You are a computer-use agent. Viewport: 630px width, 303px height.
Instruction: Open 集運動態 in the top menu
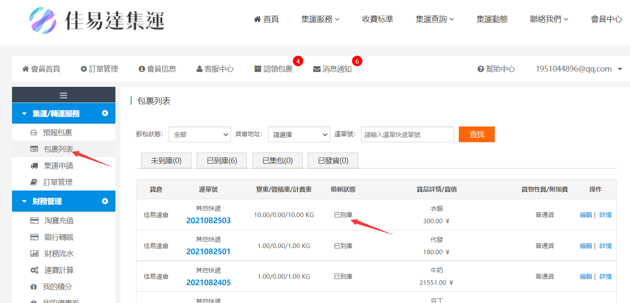tap(492, 19)
